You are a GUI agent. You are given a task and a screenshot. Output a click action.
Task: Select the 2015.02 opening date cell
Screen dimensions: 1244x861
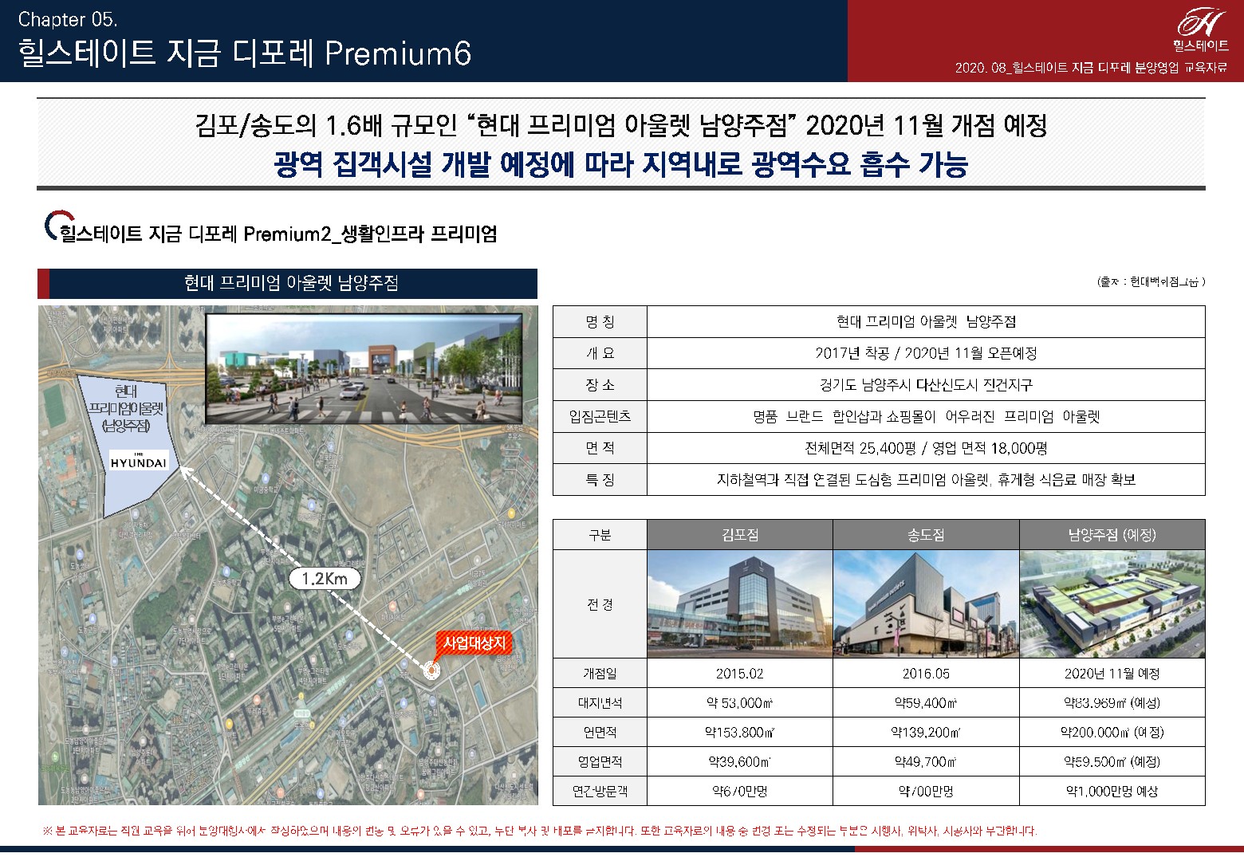(739, 674)
